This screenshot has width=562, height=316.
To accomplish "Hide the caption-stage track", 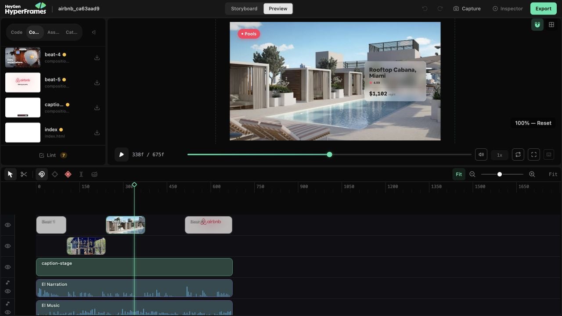I will pyautogui.click(x=7, y=267).
